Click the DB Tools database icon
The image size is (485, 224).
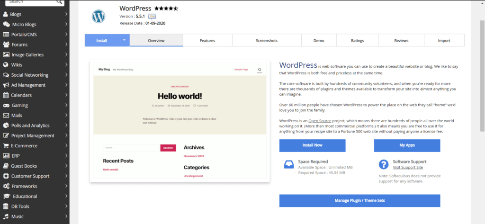[x=6, y=206]
